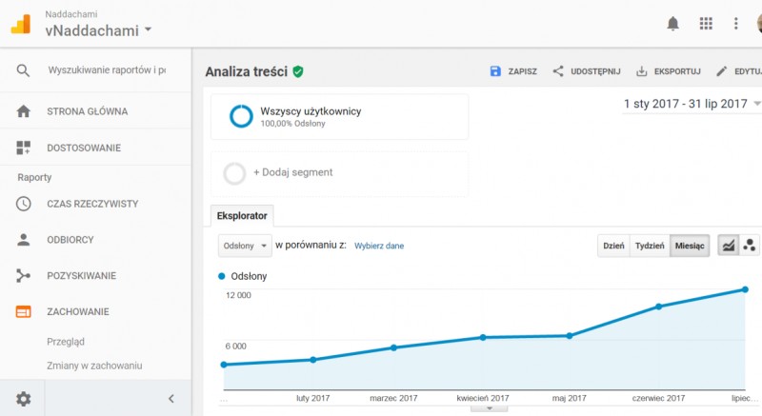The image size is (762, 416).
Task: Click the Google Analytics logo
Action: pos(21,24)
